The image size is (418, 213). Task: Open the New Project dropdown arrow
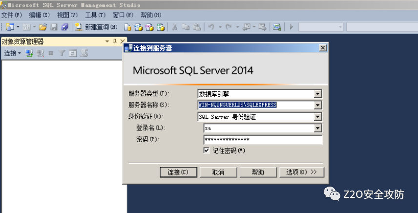coord(18,27)
